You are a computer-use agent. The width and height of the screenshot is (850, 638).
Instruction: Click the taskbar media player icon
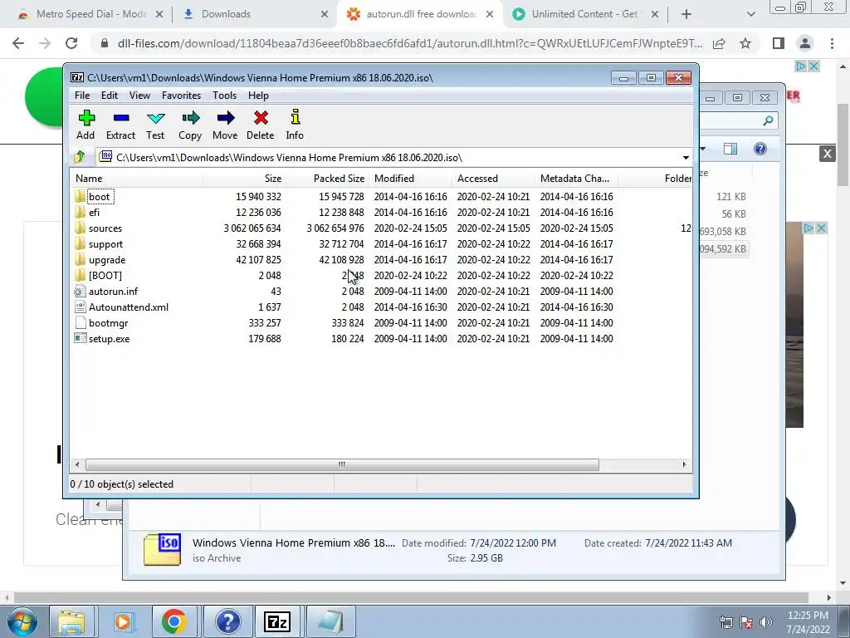(x=123, y=621)
